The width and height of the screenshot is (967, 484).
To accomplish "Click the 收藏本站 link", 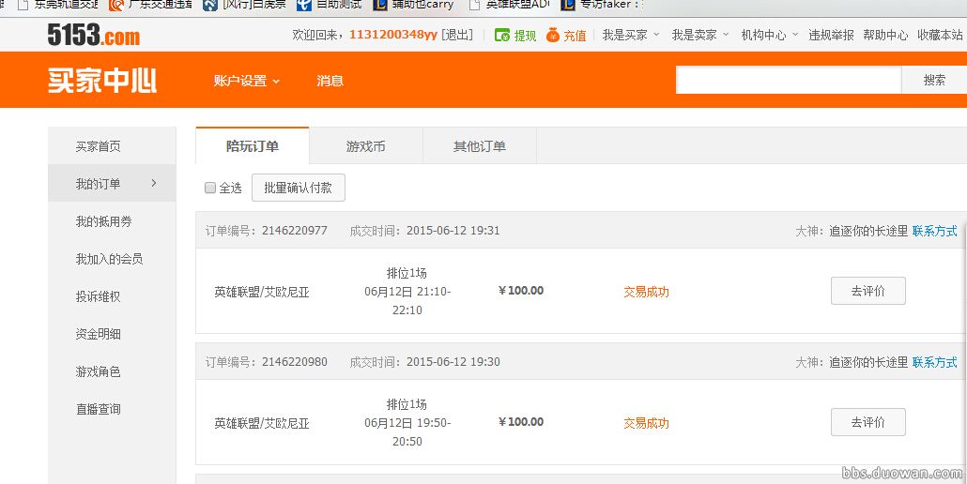I will click(941, 35).
